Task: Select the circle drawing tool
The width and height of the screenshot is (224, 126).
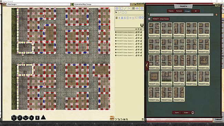Action: pyautogui.click(x=126, y=12)
